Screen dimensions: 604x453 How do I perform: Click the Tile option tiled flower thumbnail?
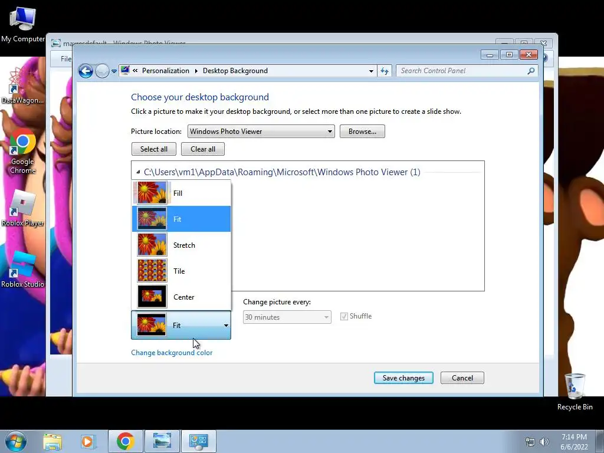click(152, 270)
